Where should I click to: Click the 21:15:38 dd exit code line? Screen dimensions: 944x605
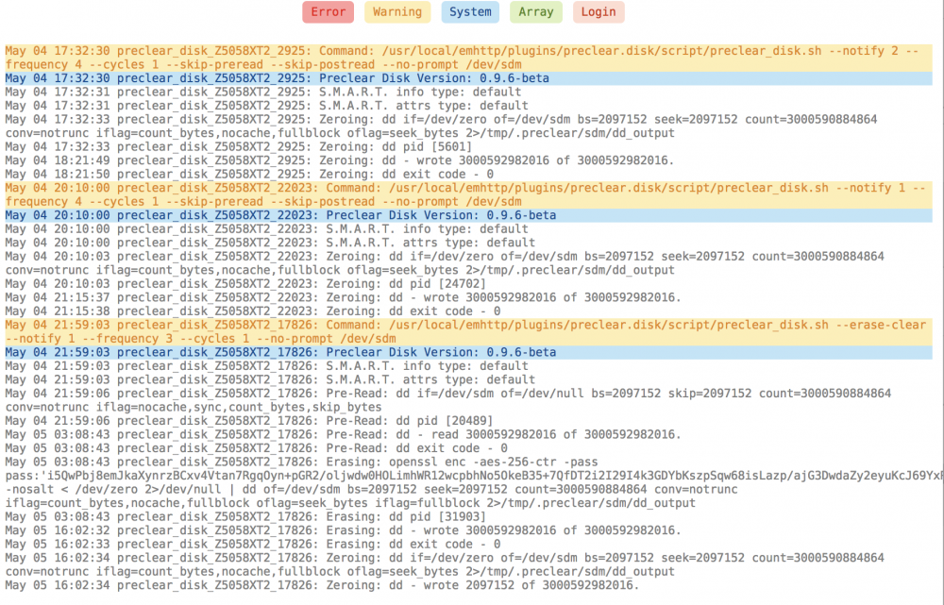(253, 311)
